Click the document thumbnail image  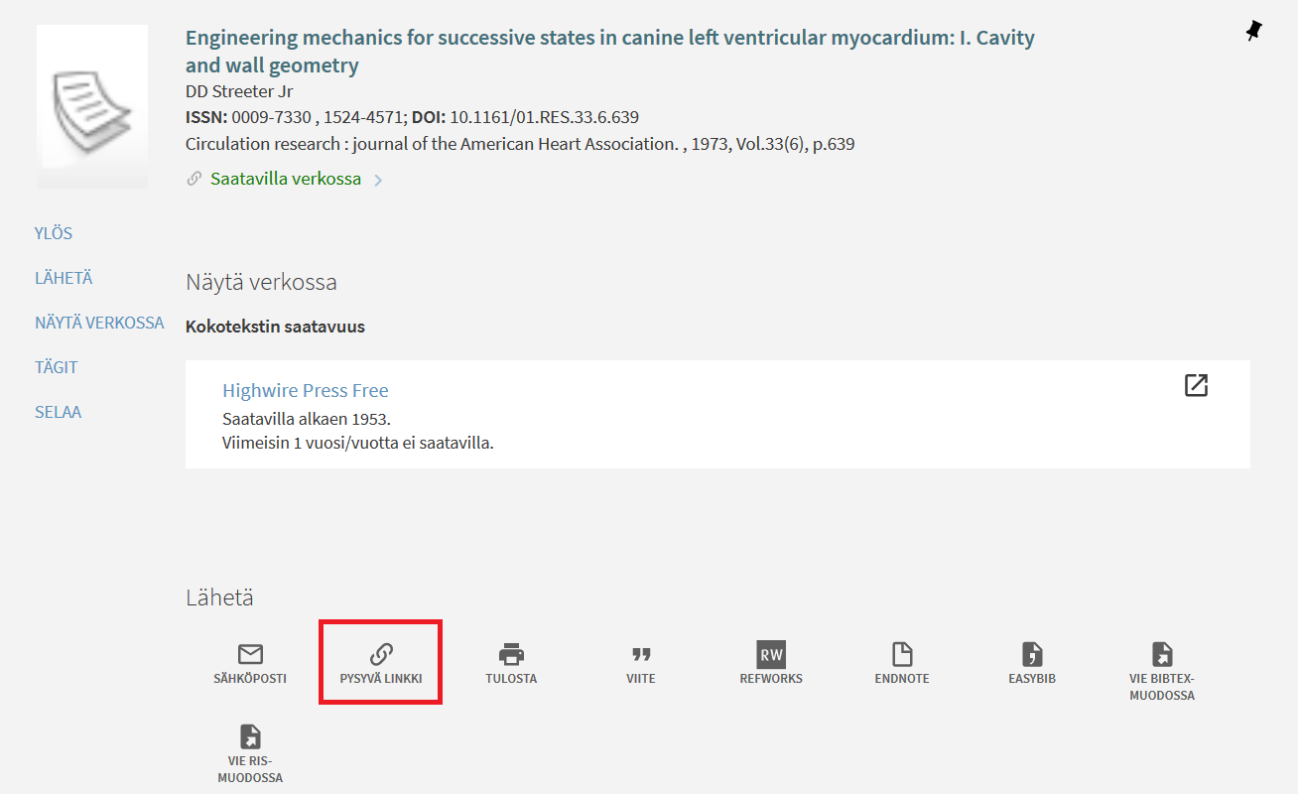92,107
